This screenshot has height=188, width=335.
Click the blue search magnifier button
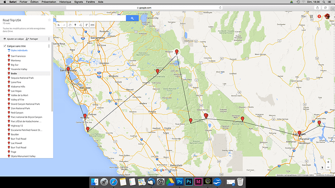pyautogui.click(x=132, y=18)
